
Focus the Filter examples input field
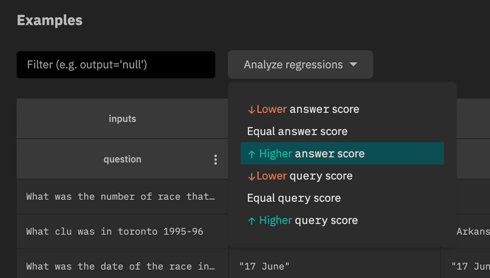coord(116,64)
